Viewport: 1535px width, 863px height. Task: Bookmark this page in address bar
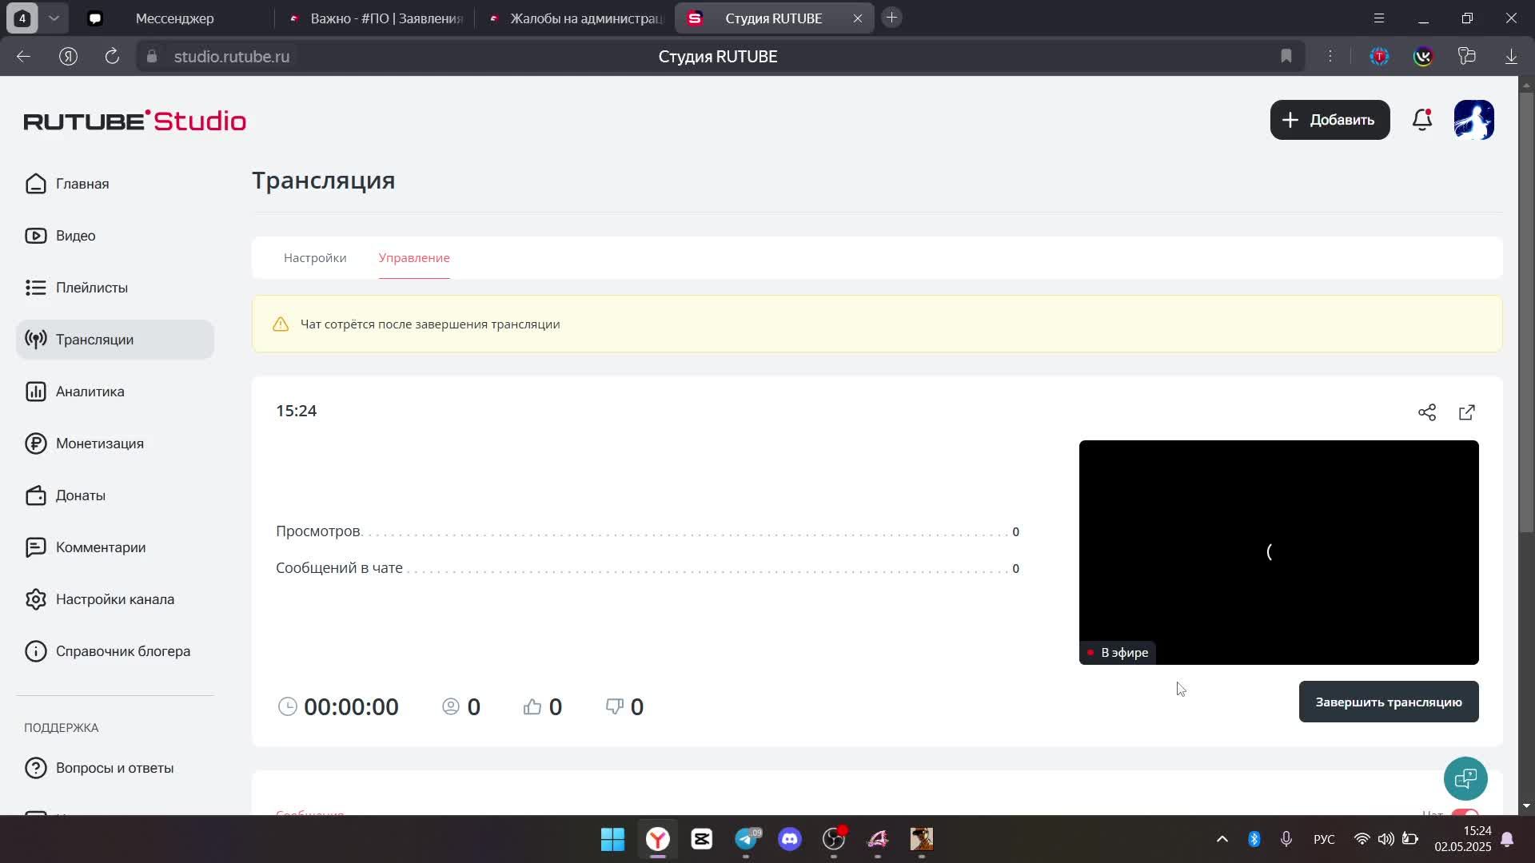[x=1286, y=56]
